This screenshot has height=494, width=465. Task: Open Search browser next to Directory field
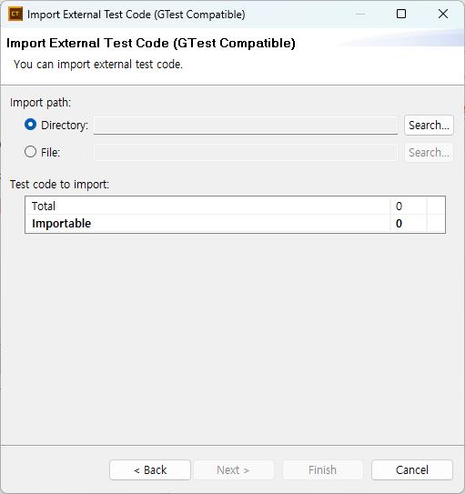429,125
